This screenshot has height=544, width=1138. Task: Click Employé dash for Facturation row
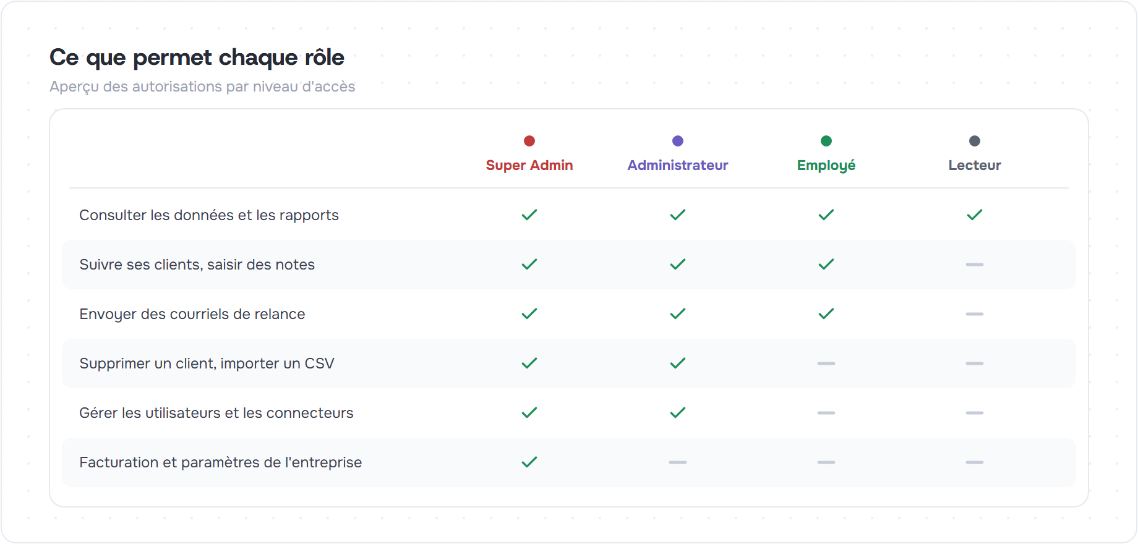coord(826,462)
